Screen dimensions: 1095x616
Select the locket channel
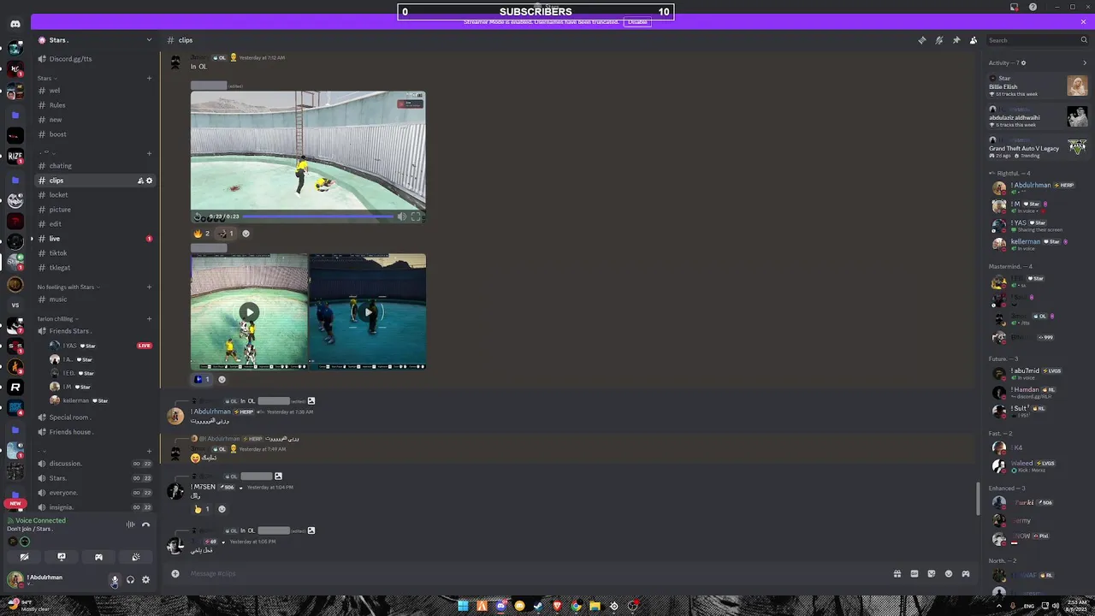94,195
